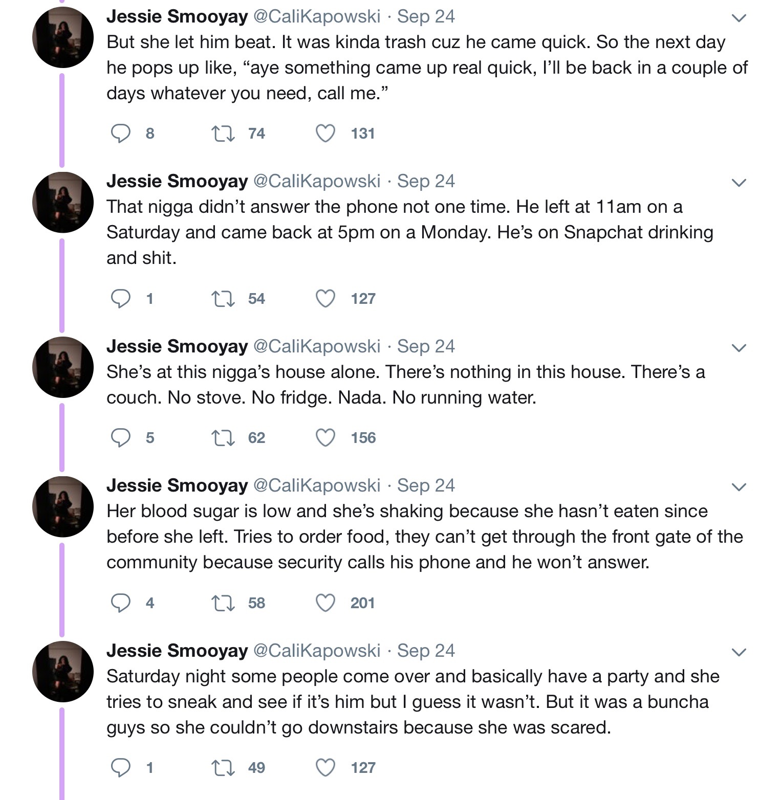Like the 'didn't answer the phone' tweet
781x800 pixels.
(326, 299)
